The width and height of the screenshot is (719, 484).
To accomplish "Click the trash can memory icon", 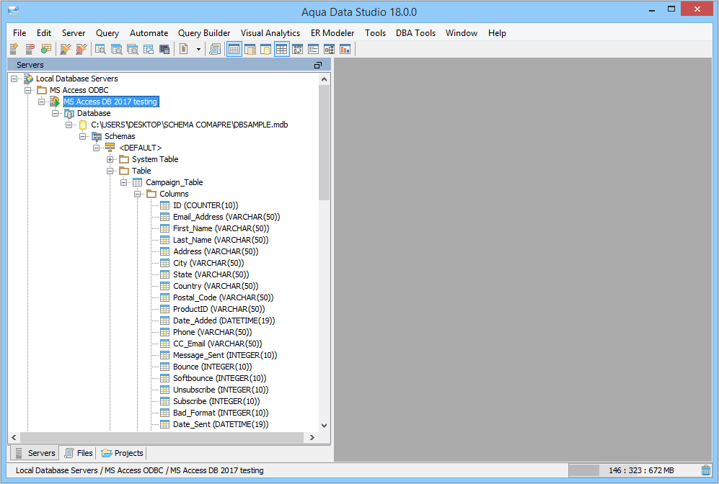I will pyautogui.click(x=706, y=470).
